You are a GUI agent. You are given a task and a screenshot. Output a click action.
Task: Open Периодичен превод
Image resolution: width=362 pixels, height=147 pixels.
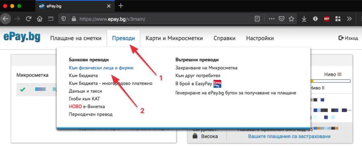[91, 114]
